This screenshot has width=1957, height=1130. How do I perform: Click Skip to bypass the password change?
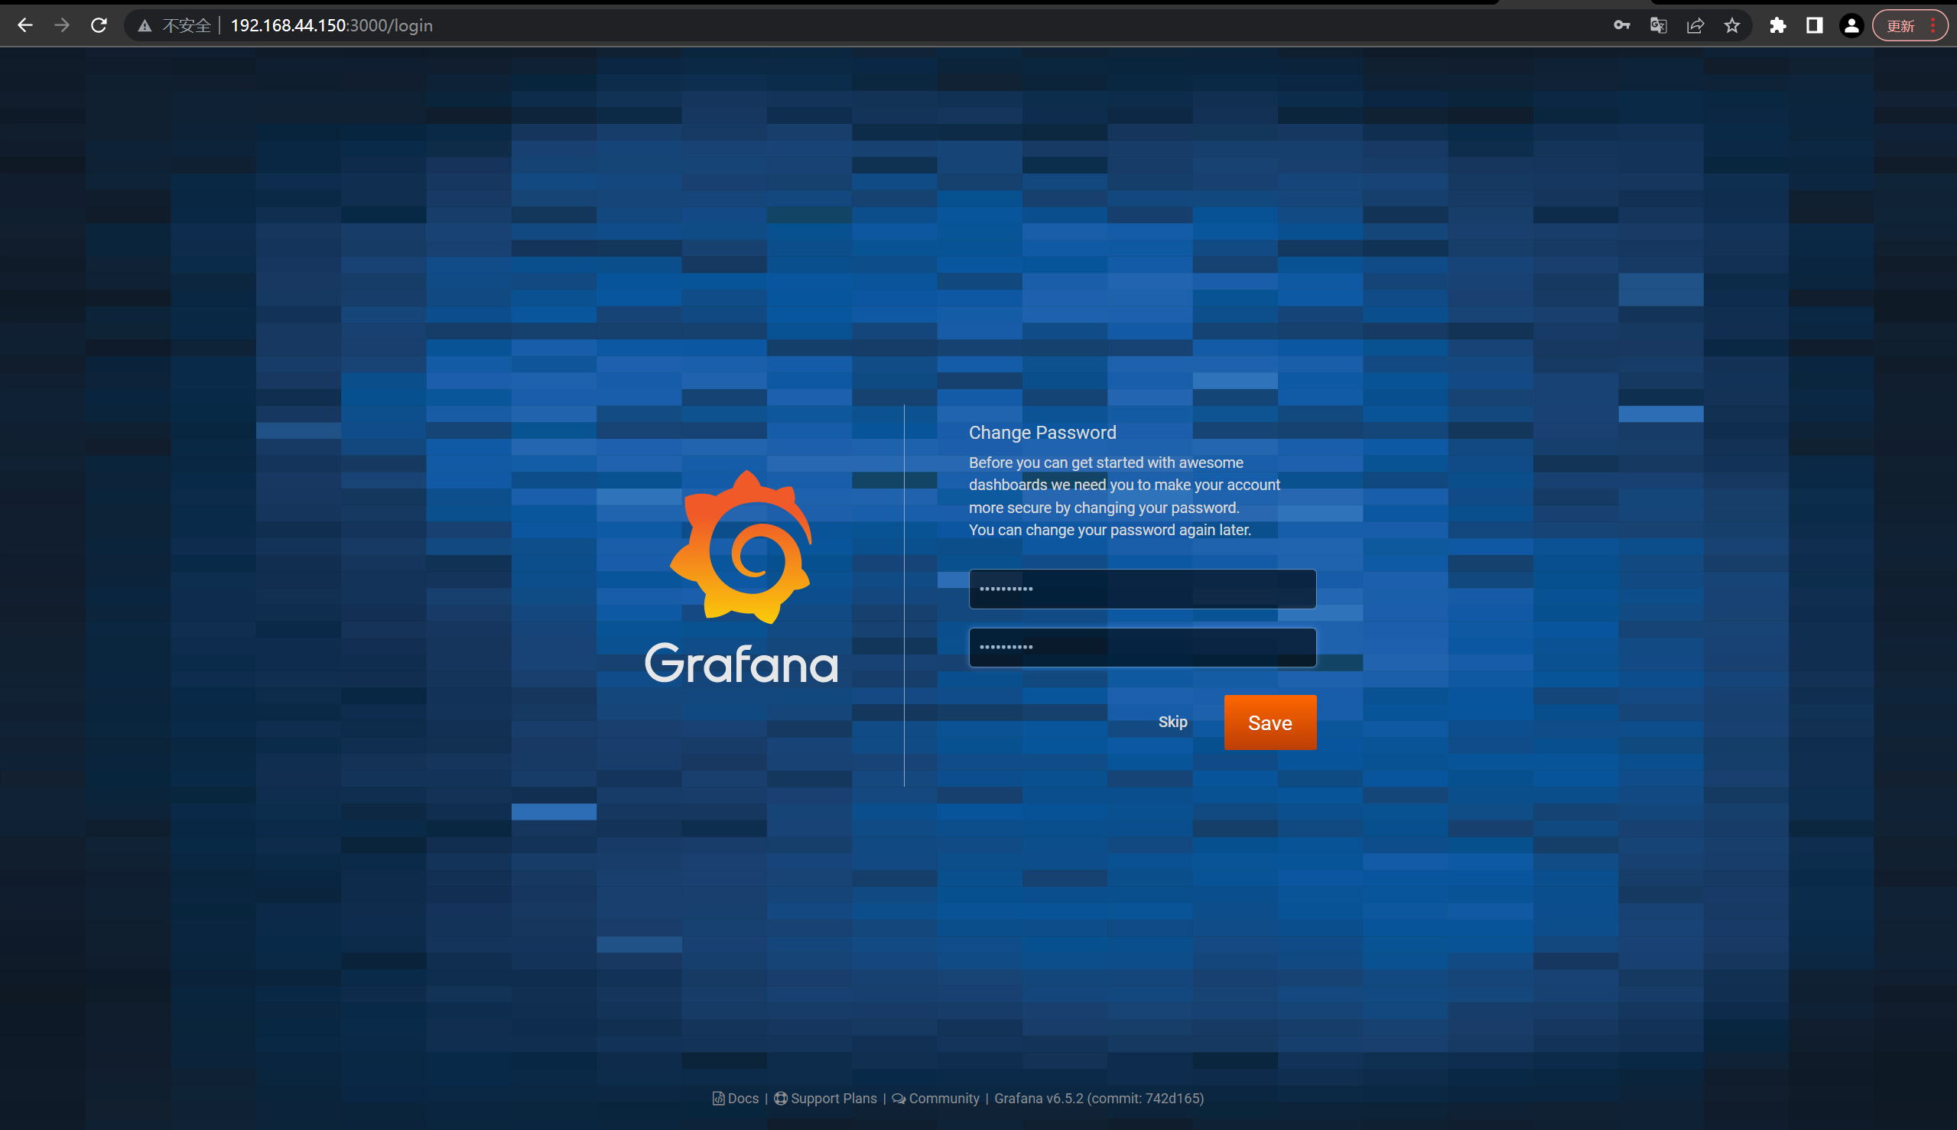tap(1172, 722)
